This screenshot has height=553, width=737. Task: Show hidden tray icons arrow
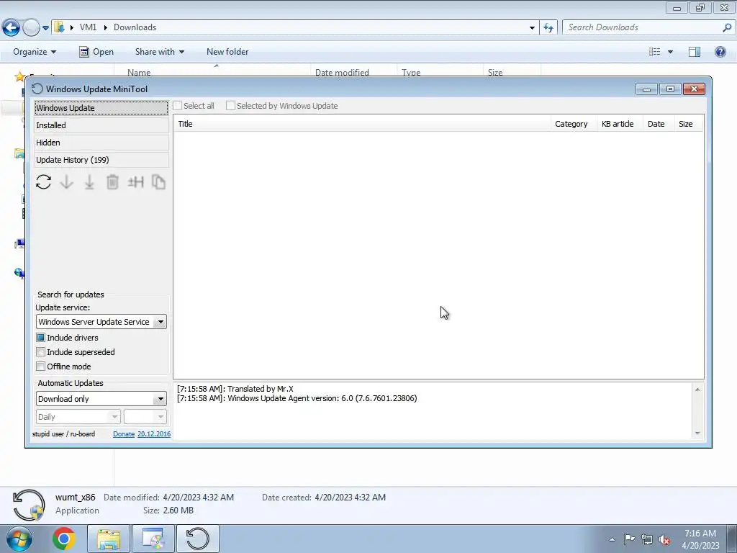click(612, 539)
